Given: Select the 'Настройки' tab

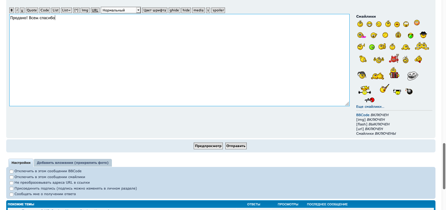Looking at the screenshot, I should [21, 163].
